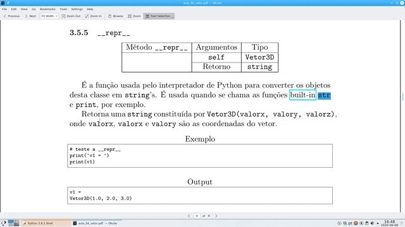Click code comment "# teste a __repr__"
Screen dimensions: 405x227
pyautogui.click(x=95, y=149)
